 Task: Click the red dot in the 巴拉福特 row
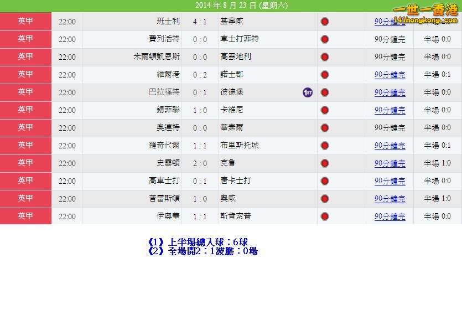pyautogui.click(x=325, y=92)
